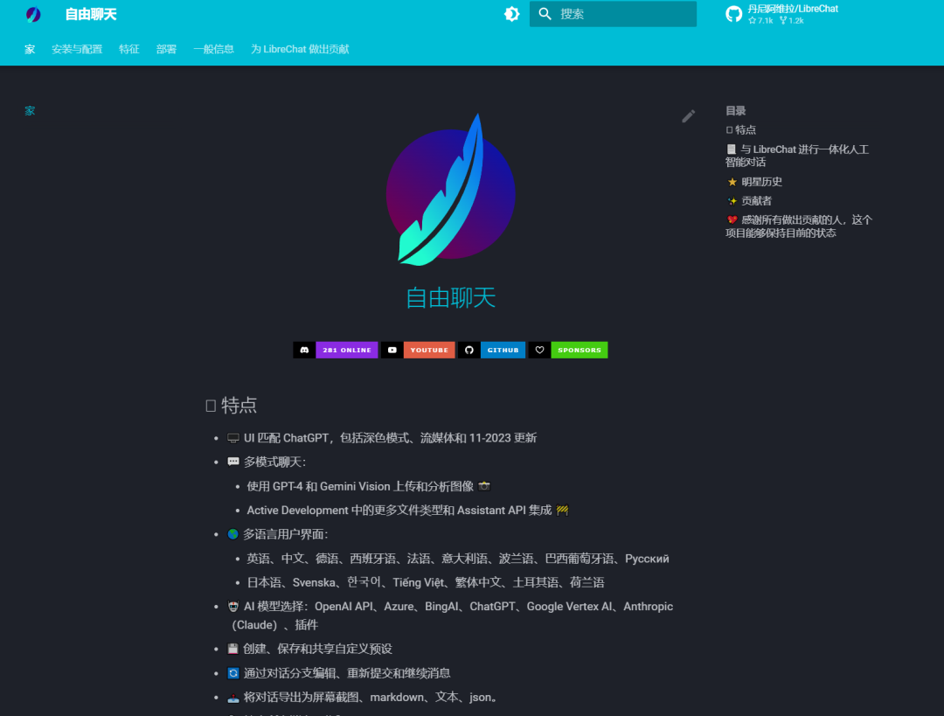Click the 目录 contents label
The height and width of the screenshot is (716, 944).
736,111
